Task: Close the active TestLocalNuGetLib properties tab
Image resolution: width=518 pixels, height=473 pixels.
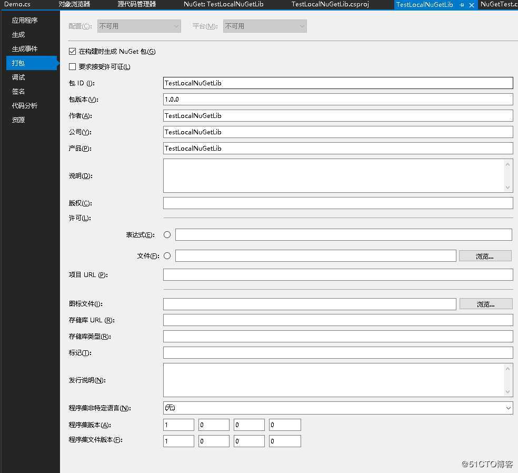Action: pyautogui.click(x=471, y=5)
